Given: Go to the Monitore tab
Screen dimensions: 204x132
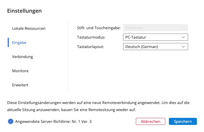Looking at the screenshot, I should tap(20, 71).
